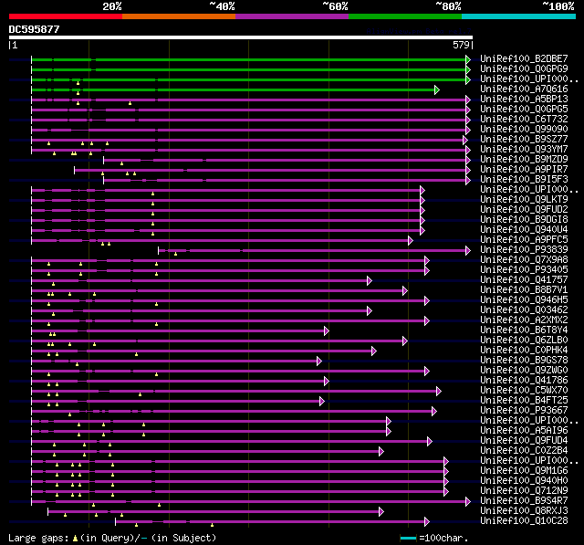Viewport: 584px width, 545px height.
Task: Click the arrowhead ending the P93667 alignment
Action: click(x=434, y=412)
